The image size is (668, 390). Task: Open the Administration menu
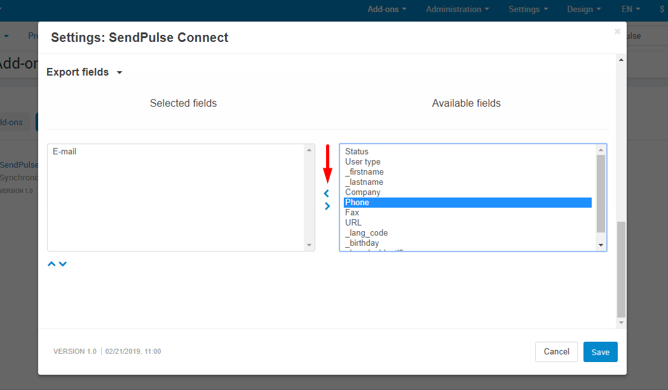click(x=458, y=10)
